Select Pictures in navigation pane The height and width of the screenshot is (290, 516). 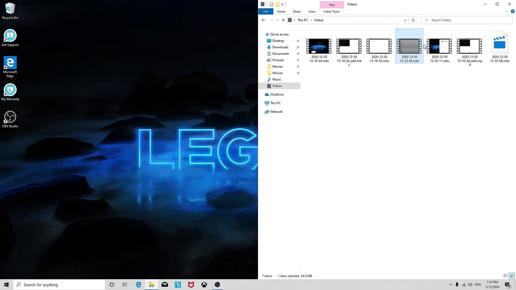point(278,60)
